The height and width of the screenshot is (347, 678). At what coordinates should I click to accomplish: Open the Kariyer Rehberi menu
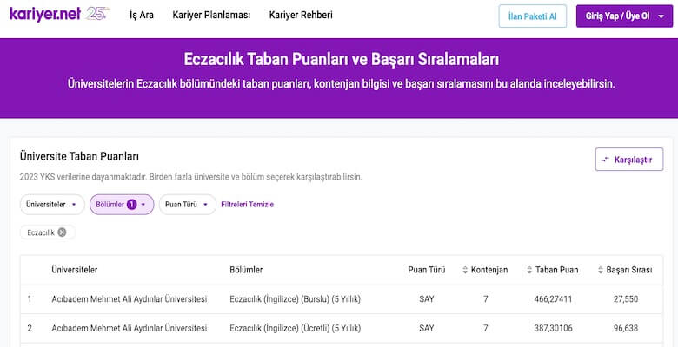point(301,15)
